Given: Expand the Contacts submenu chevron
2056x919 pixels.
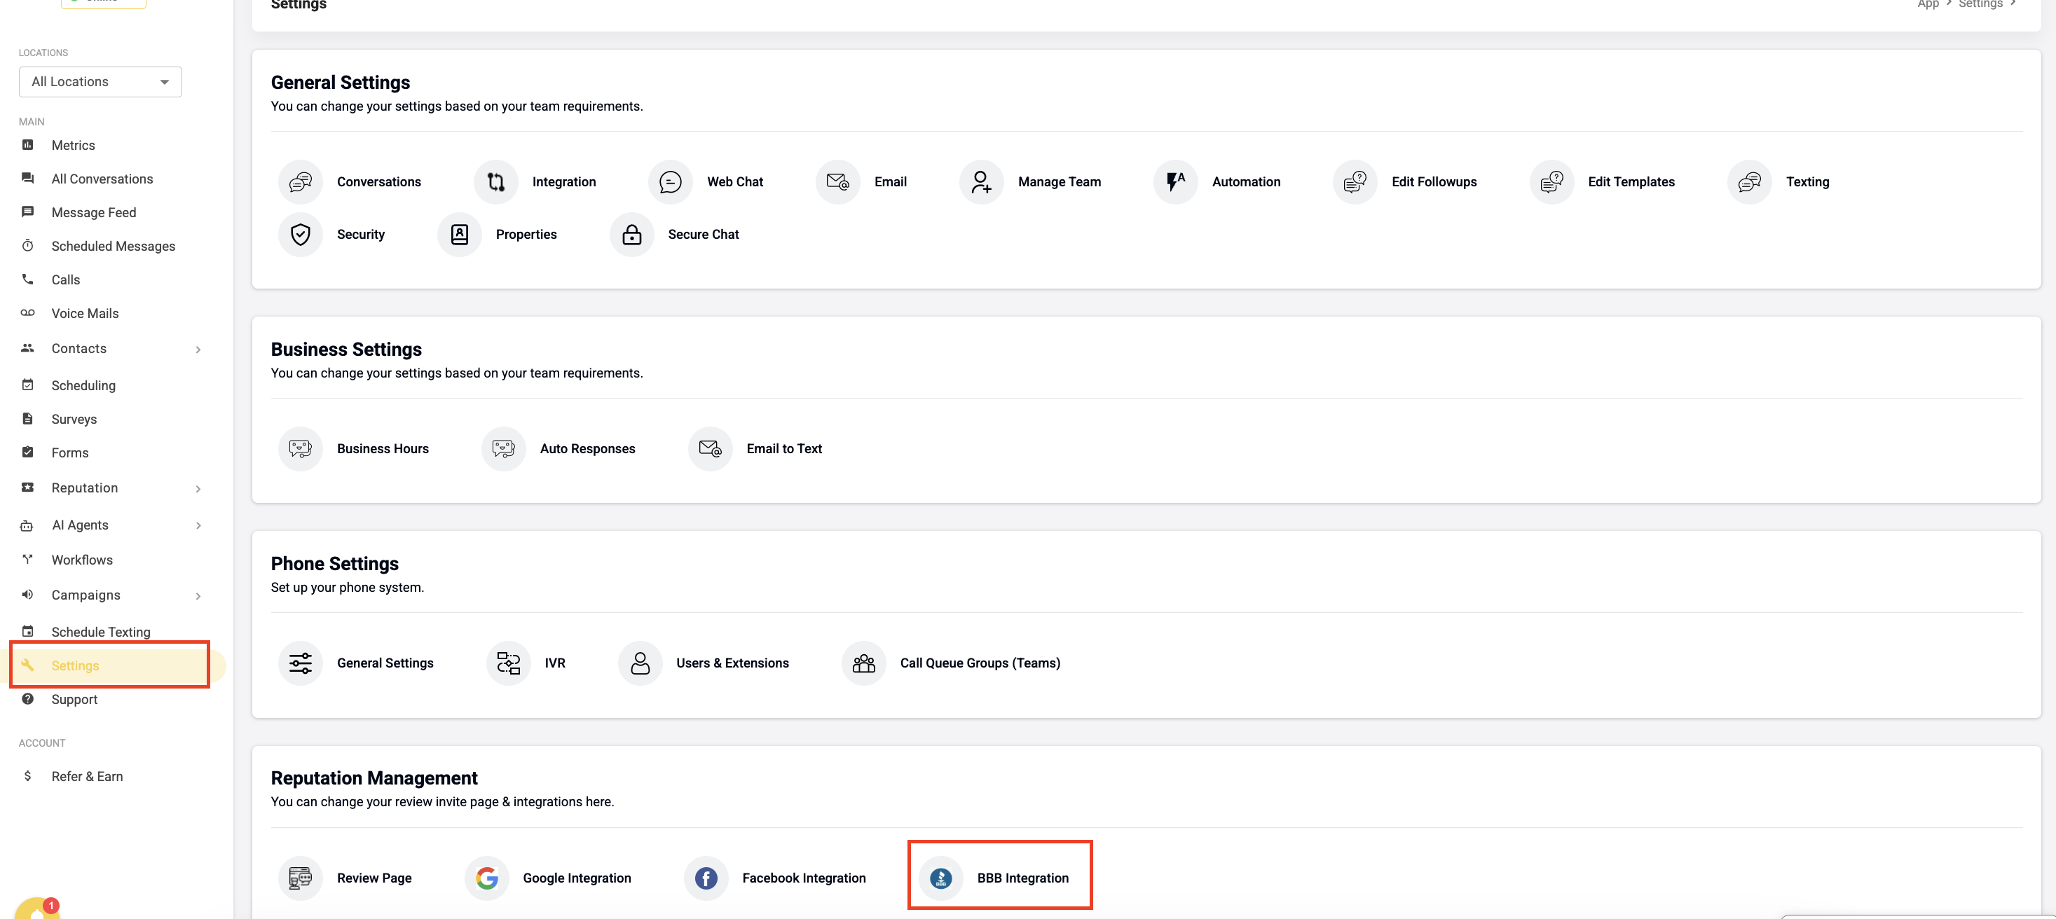Looking at the screenshot, I should click(x=198, y=350).
